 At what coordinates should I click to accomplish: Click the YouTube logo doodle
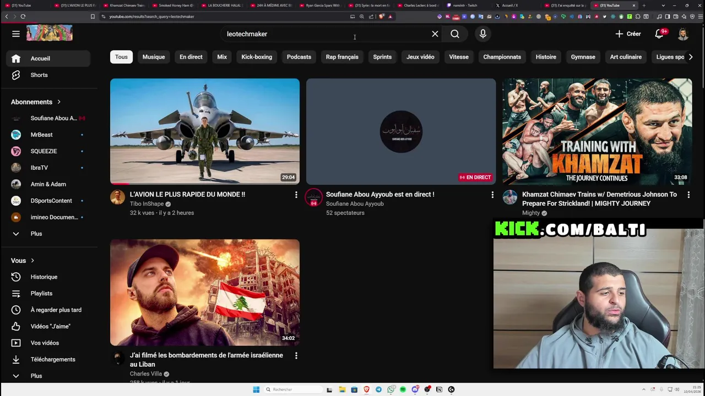[50, 33]
